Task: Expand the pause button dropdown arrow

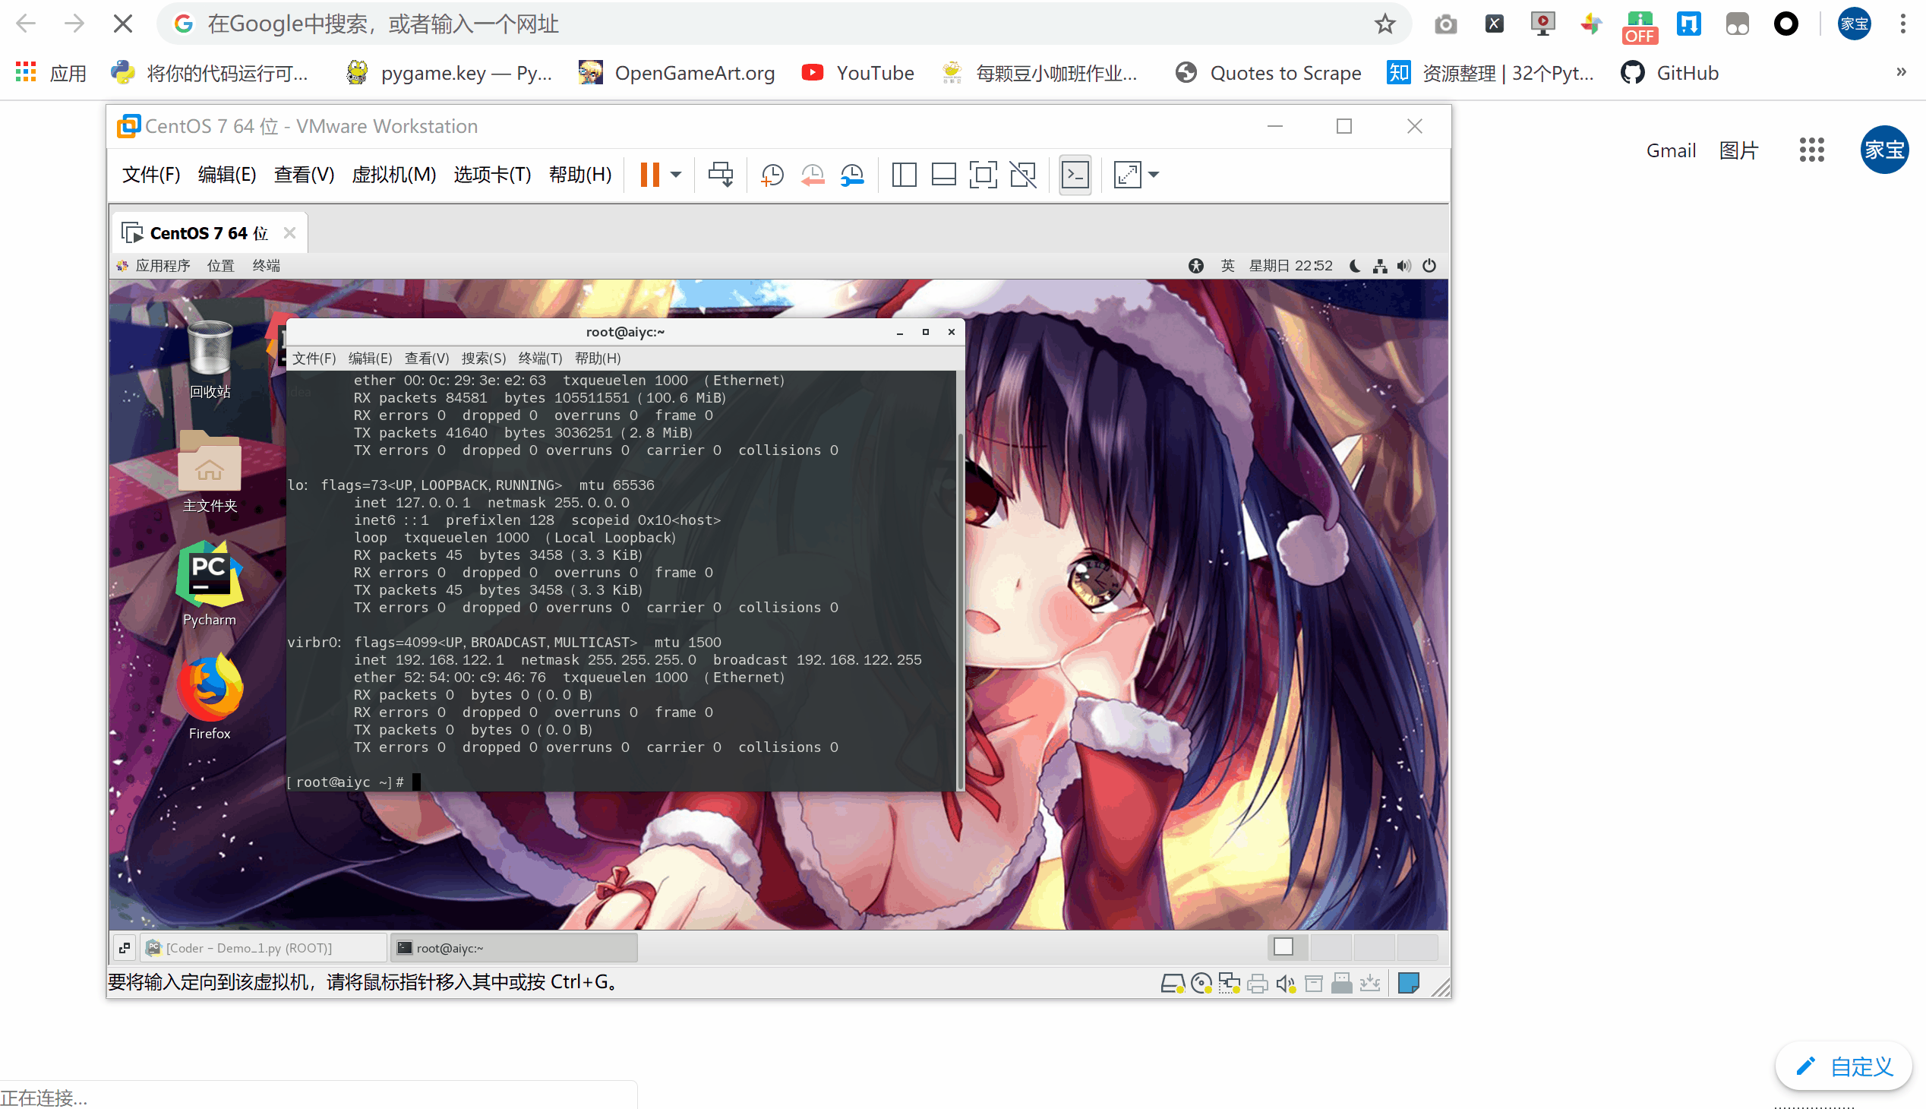Action: tap(675, 175)
